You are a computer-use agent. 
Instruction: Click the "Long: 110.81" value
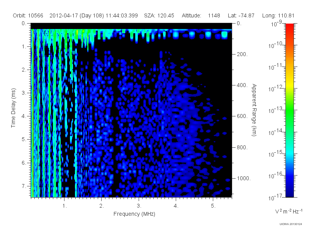pyautogui.click(x=278, y=15)
